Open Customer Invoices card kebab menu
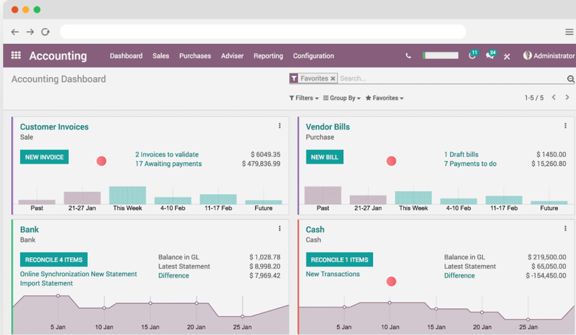Image resolution: width=576 pixels, height=335 pixels. click(280, 126)
